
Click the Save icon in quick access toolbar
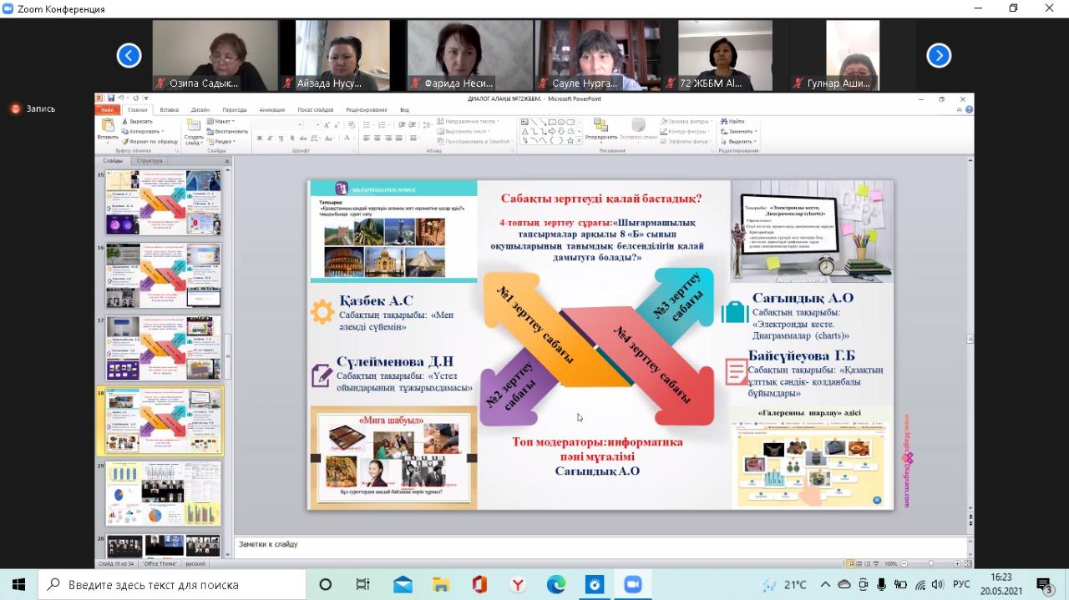[110, 98]
